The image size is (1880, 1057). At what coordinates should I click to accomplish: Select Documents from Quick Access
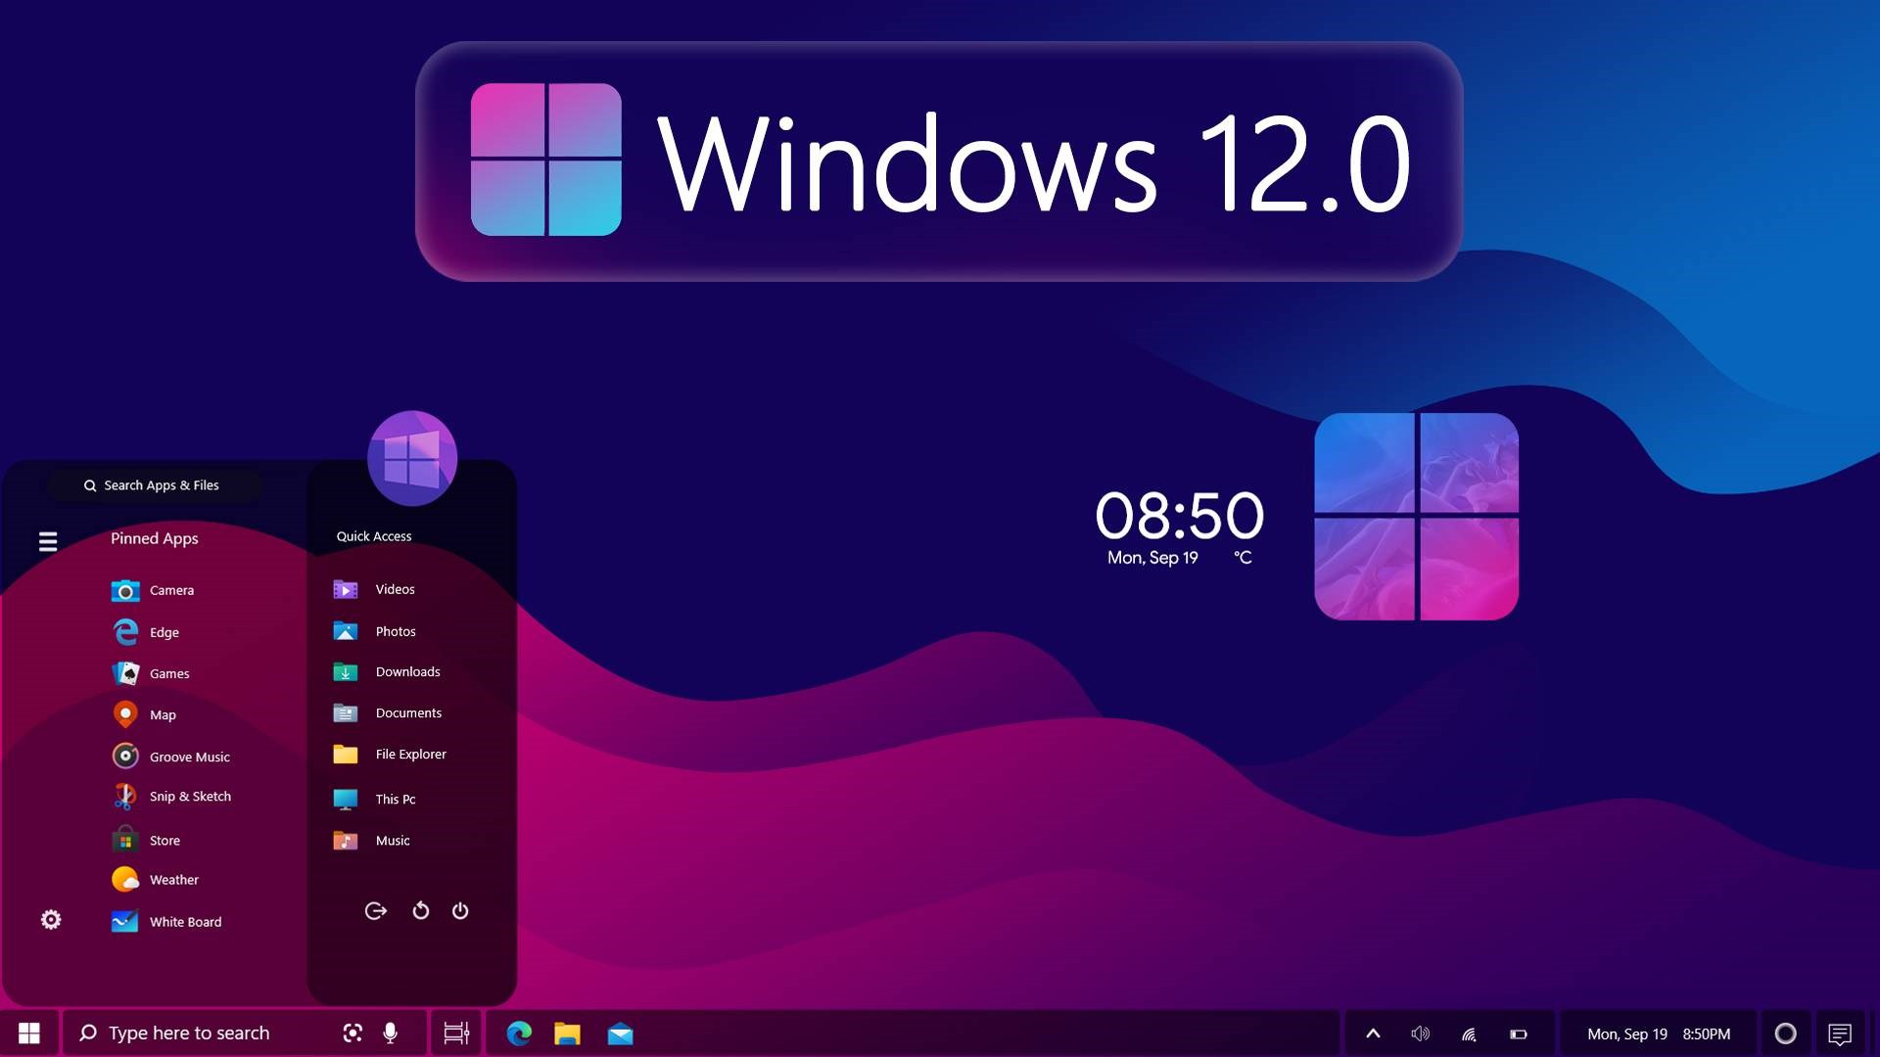(x=408, y=712)
